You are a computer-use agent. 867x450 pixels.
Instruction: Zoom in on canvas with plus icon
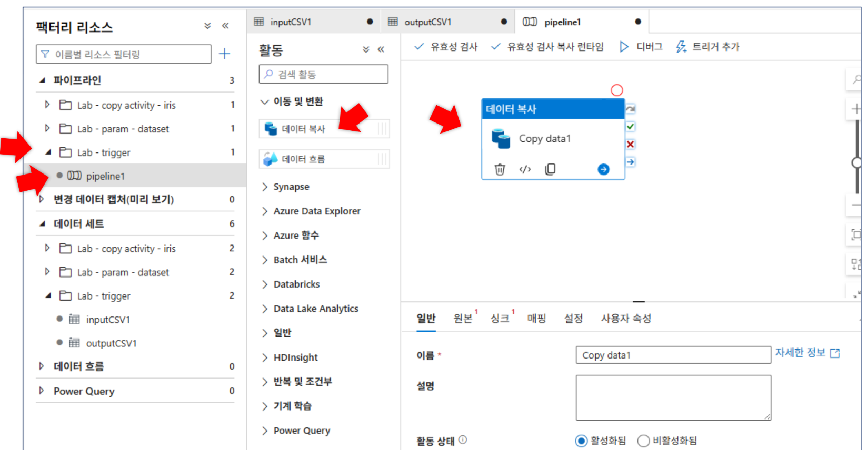point(856,109)
